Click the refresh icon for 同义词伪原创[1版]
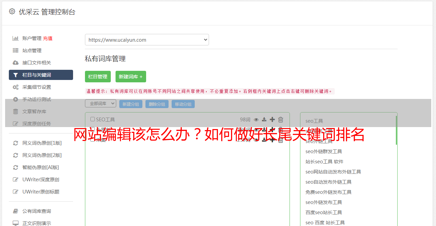The height and width of the screenshot is (226, 436). pyautogui.click(x=16, y=143)
